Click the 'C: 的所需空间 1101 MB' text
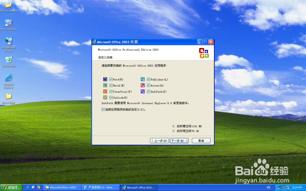This screenshot has width=306, height=191. 187,126
